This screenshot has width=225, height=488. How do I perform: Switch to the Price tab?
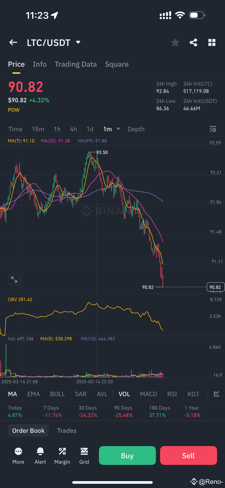coord(16,64)
